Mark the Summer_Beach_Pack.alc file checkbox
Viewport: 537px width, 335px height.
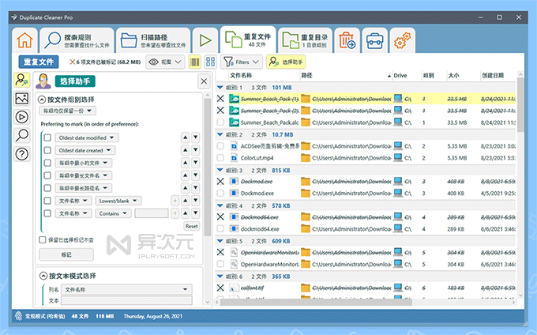tap(220, 122)
